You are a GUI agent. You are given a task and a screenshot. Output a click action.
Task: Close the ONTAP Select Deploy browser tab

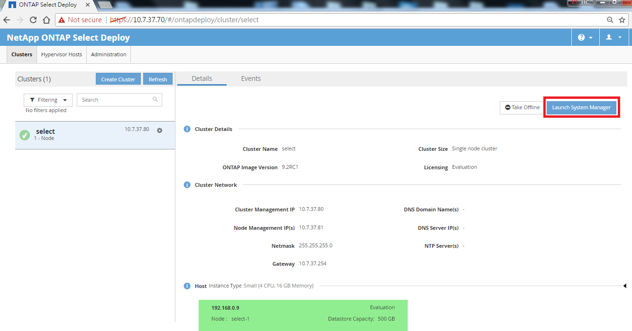coord(88,5)
